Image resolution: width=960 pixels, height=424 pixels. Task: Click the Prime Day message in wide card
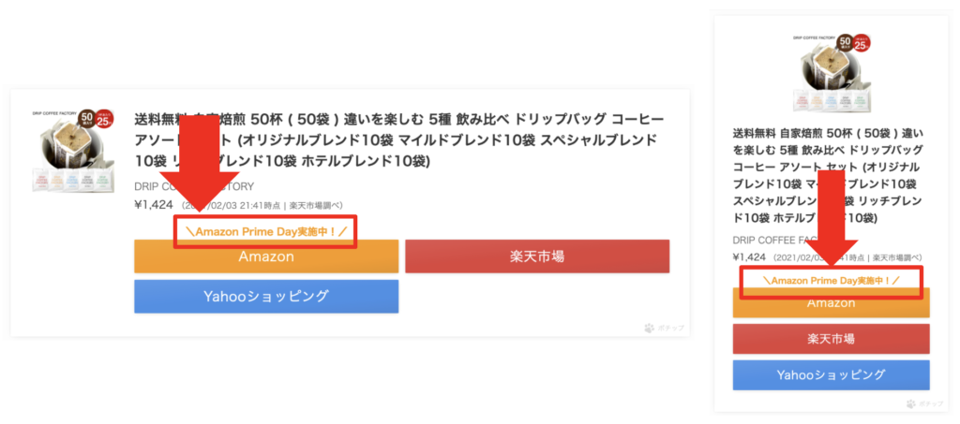263,232
